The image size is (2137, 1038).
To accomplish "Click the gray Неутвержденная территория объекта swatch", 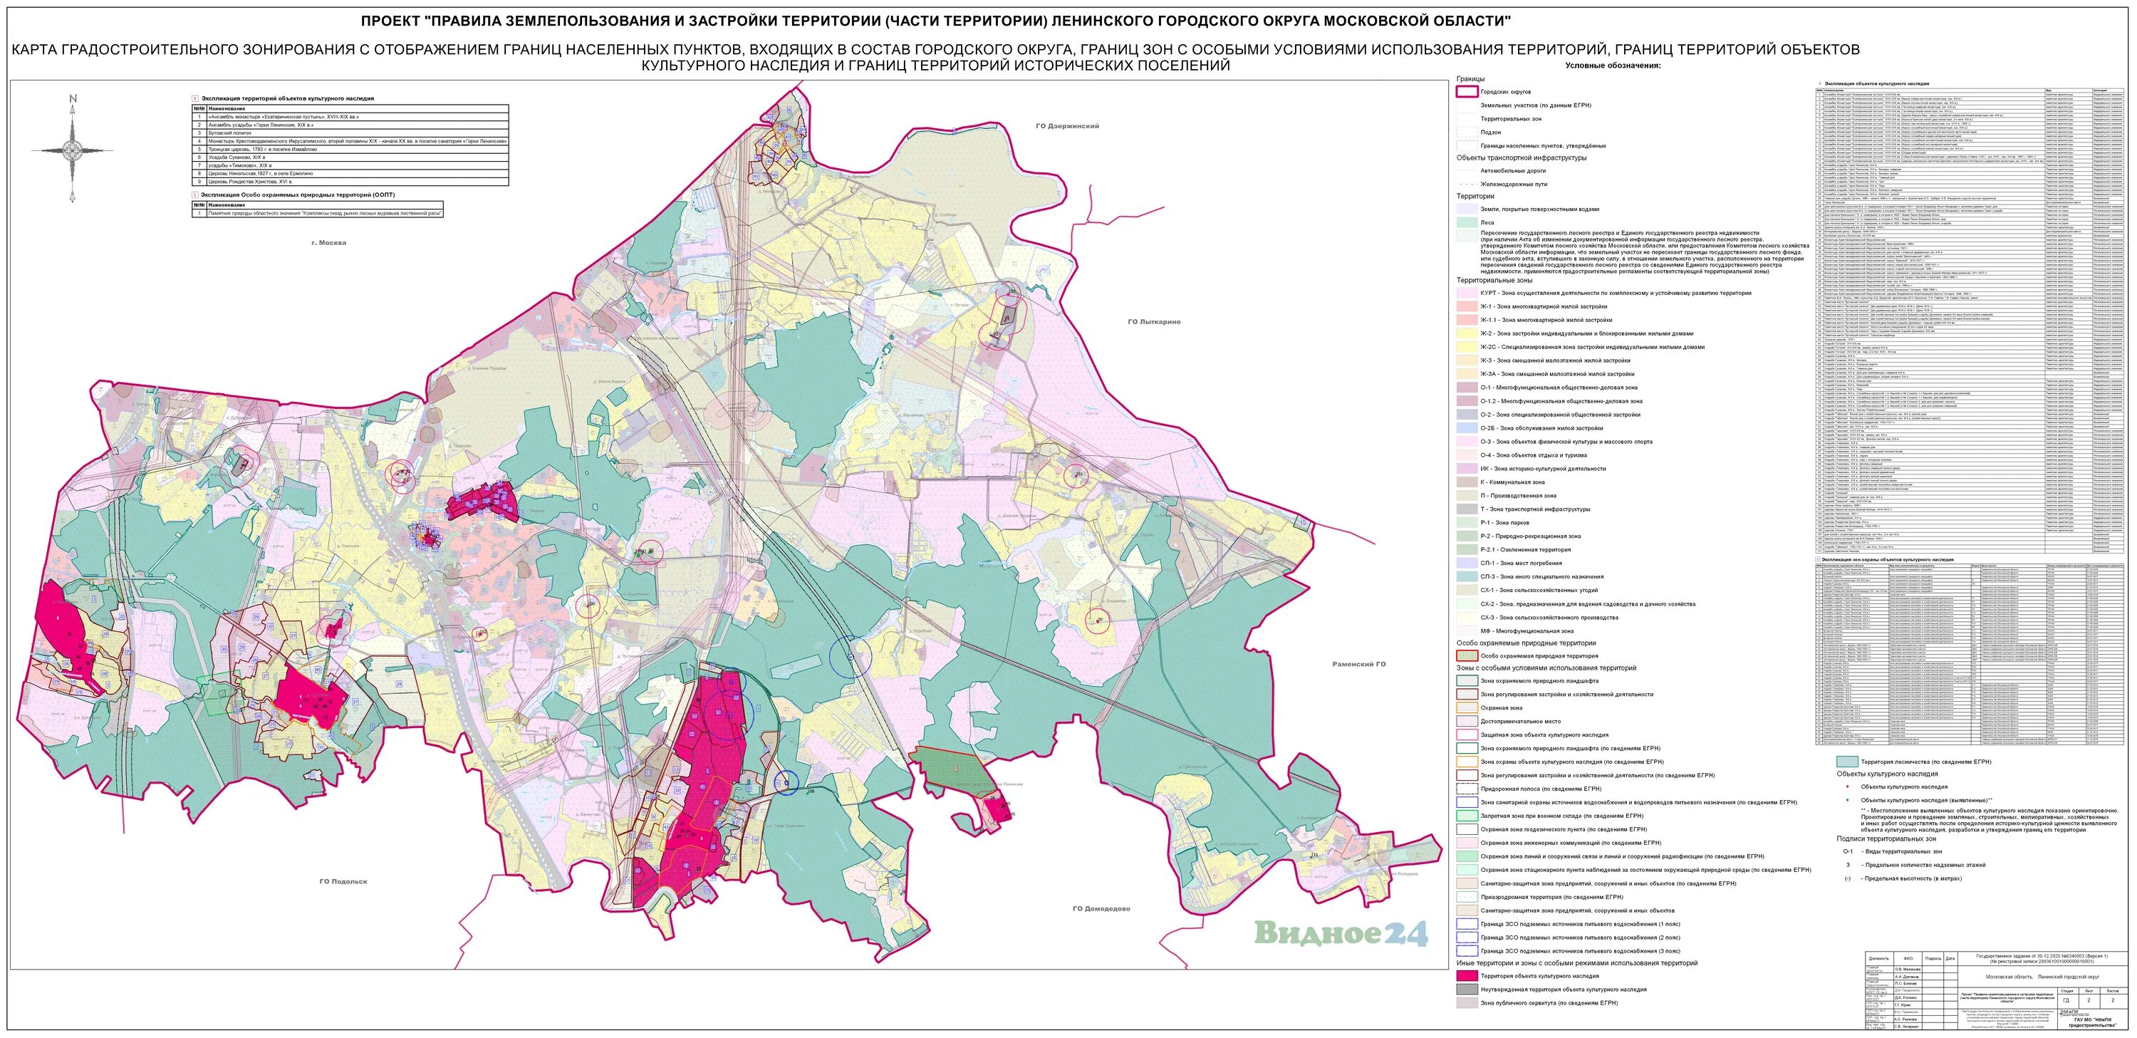I will 1467,990.
